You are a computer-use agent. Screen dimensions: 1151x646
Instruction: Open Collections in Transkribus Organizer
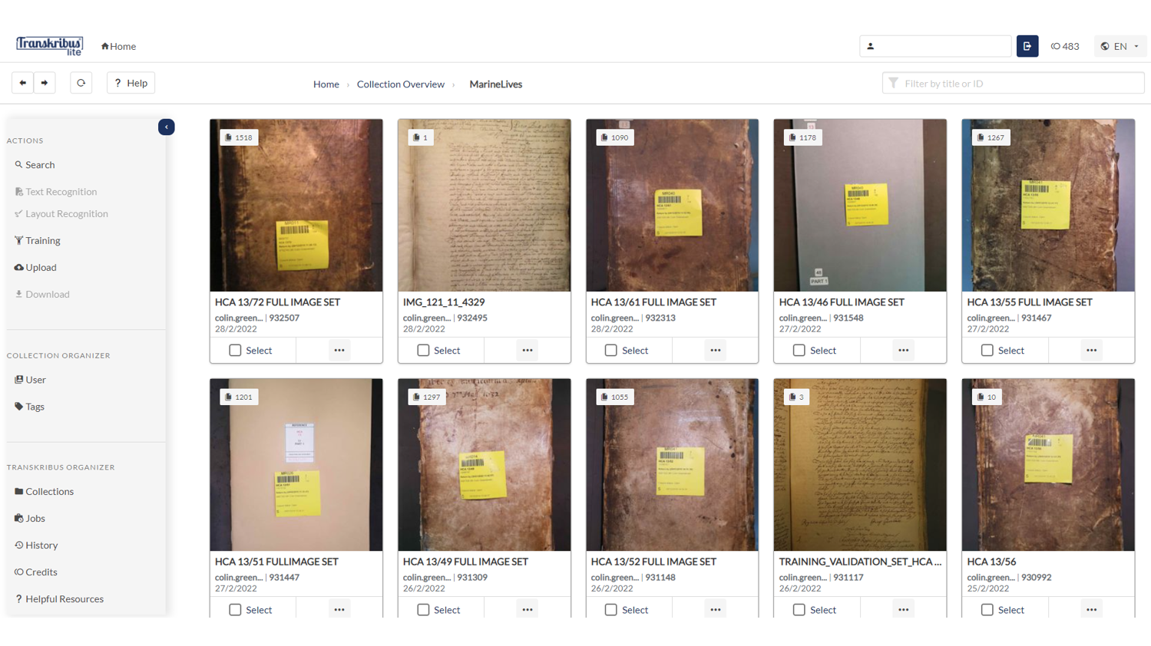(44, 491)
